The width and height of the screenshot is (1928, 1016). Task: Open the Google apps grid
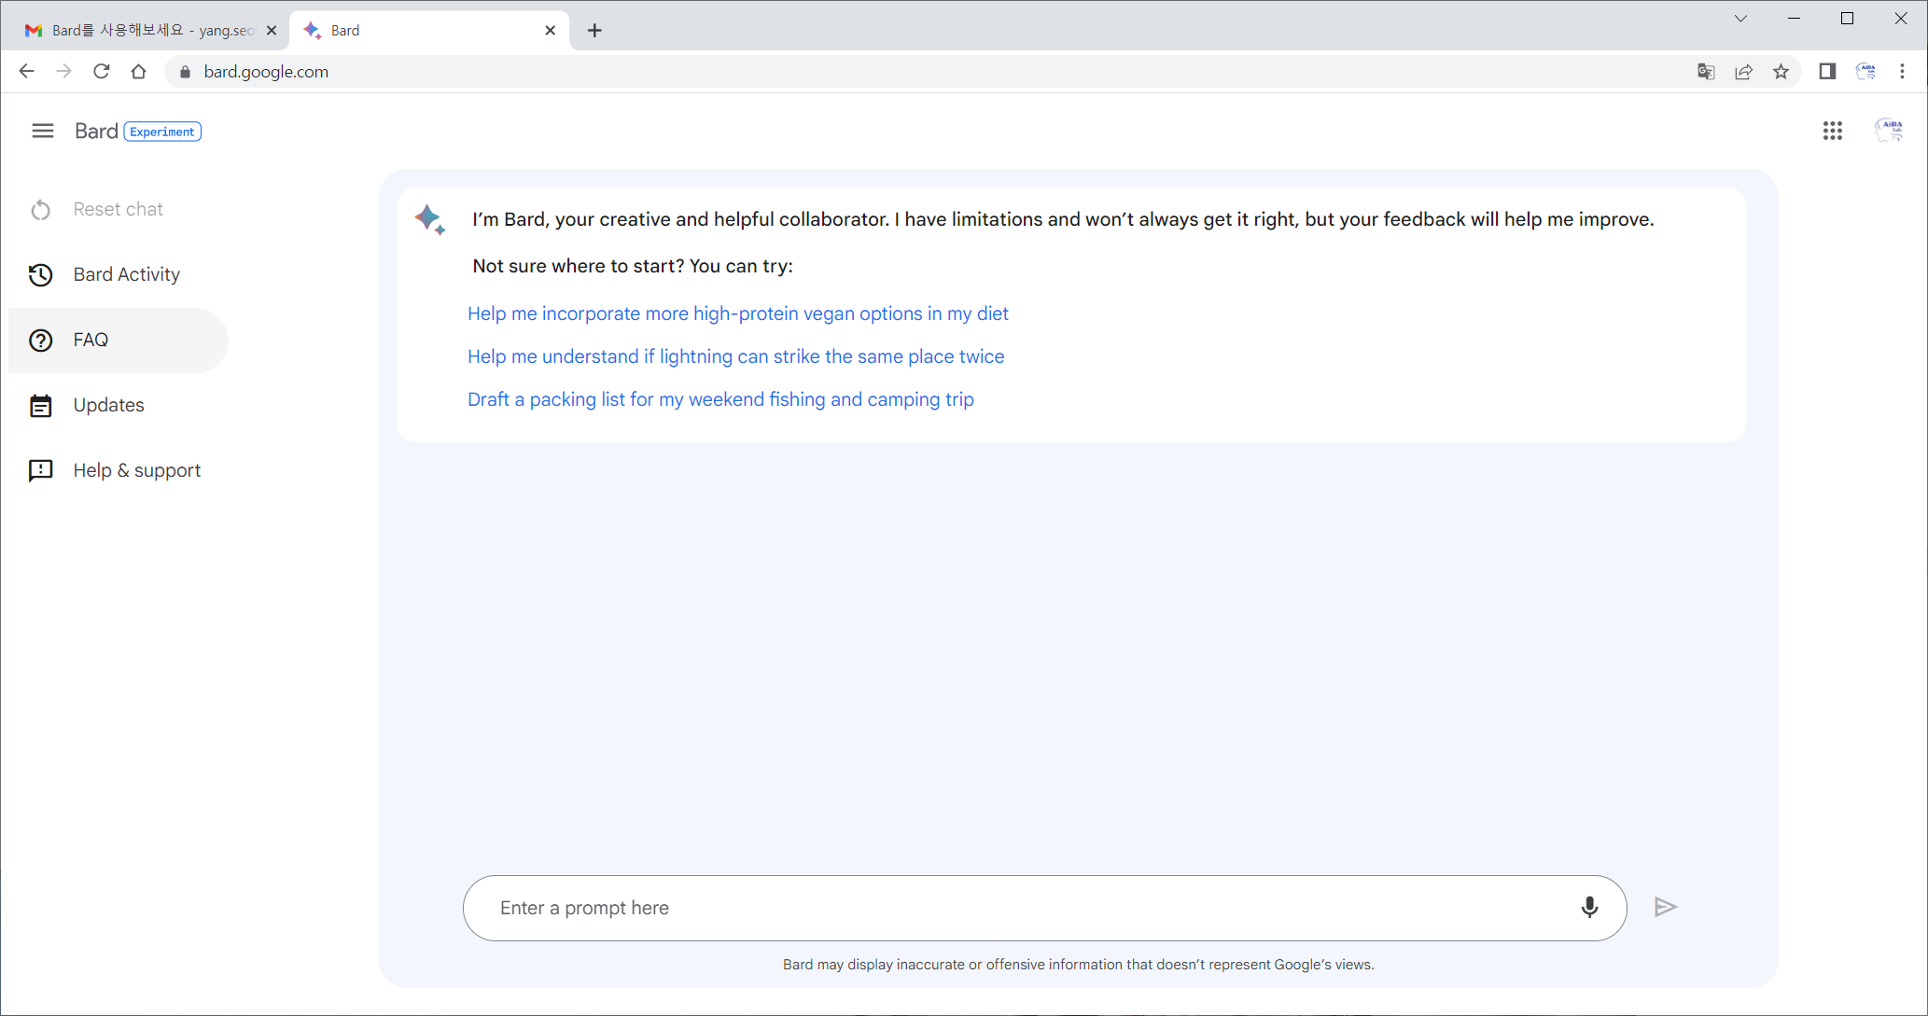1832,132
